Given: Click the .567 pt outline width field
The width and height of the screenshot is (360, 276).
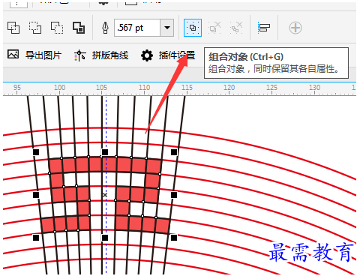Looking at the screenshot, I should [137, 28].
